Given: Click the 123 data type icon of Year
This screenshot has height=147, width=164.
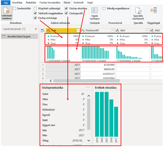Looking at the screenshot, I should (48, 31).
